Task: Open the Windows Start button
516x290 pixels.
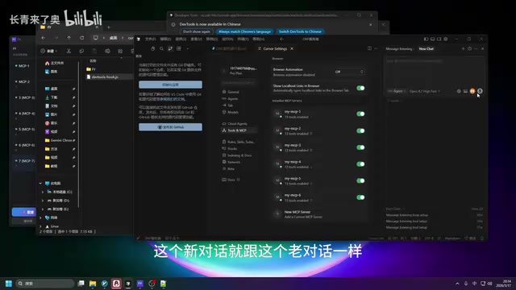Action: 9,284
